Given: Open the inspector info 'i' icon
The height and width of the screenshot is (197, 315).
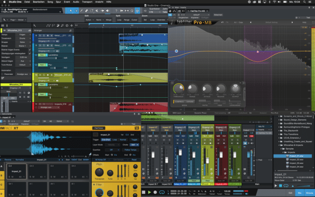Looking at the screenshot, I should pos(7,26).
